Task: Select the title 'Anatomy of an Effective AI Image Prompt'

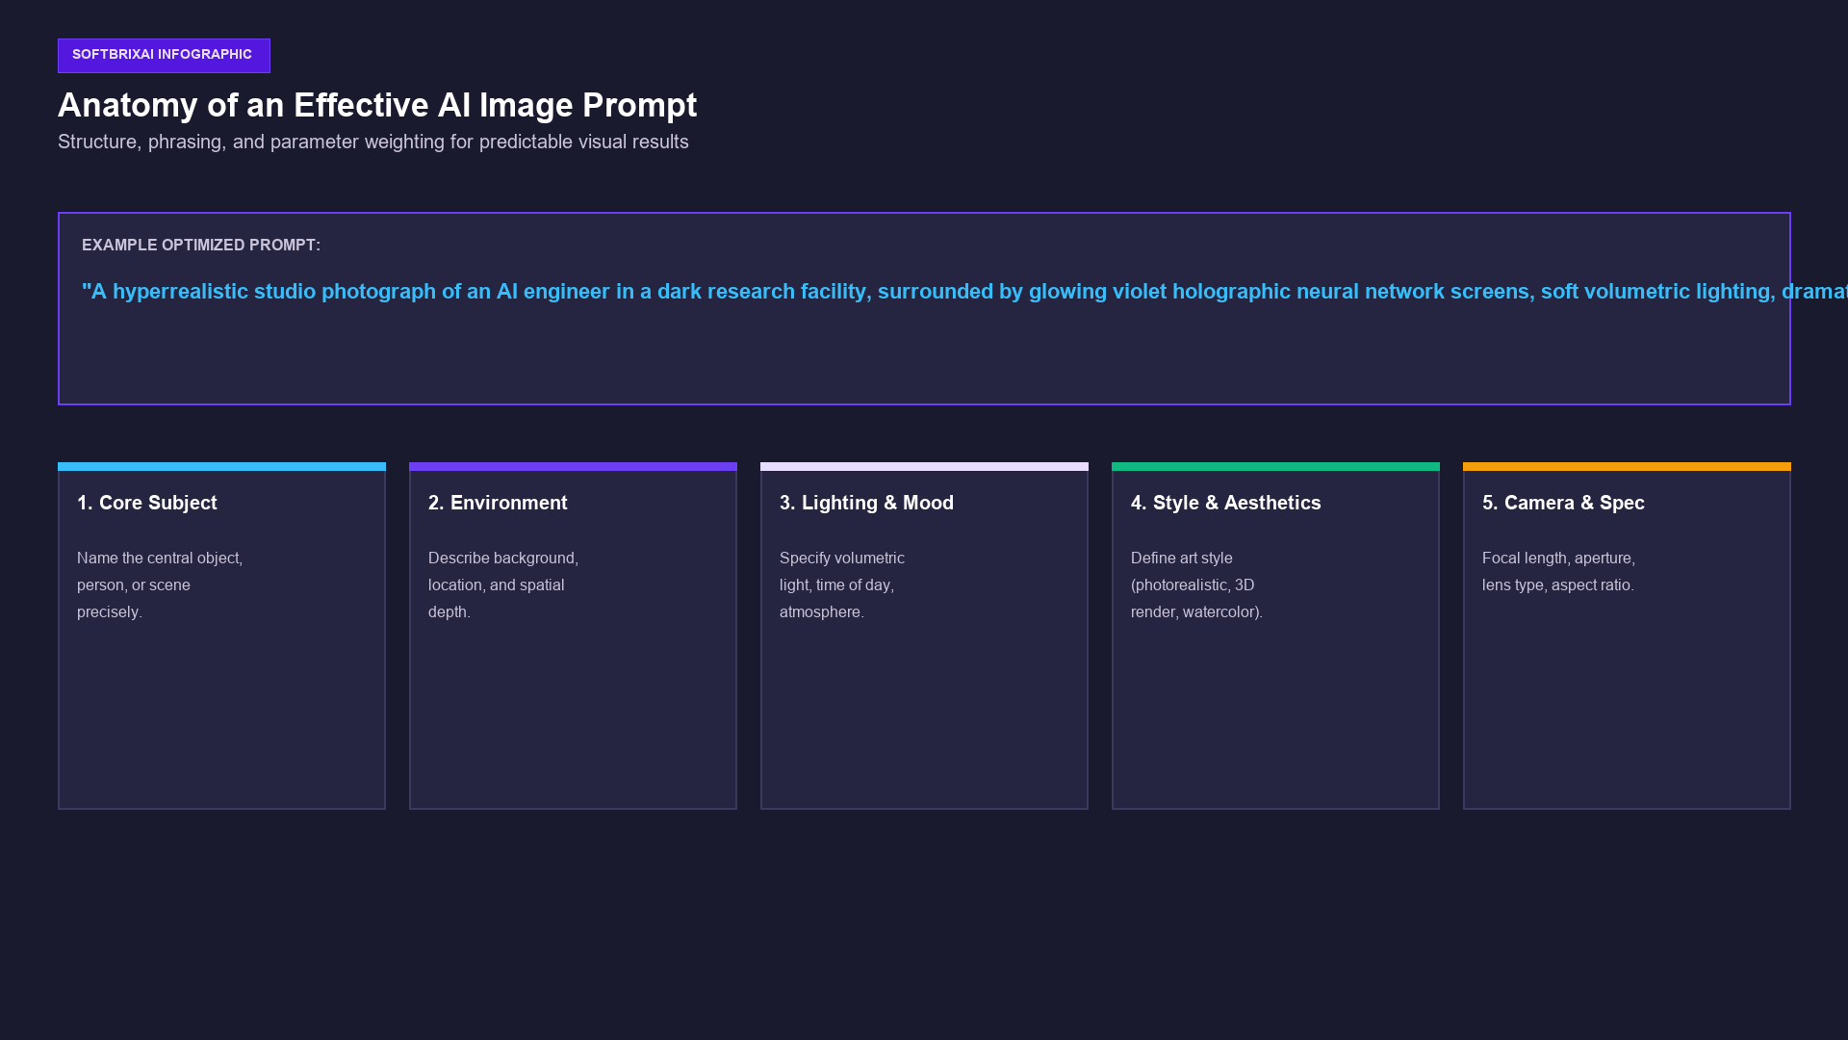Action: [377, 105]
